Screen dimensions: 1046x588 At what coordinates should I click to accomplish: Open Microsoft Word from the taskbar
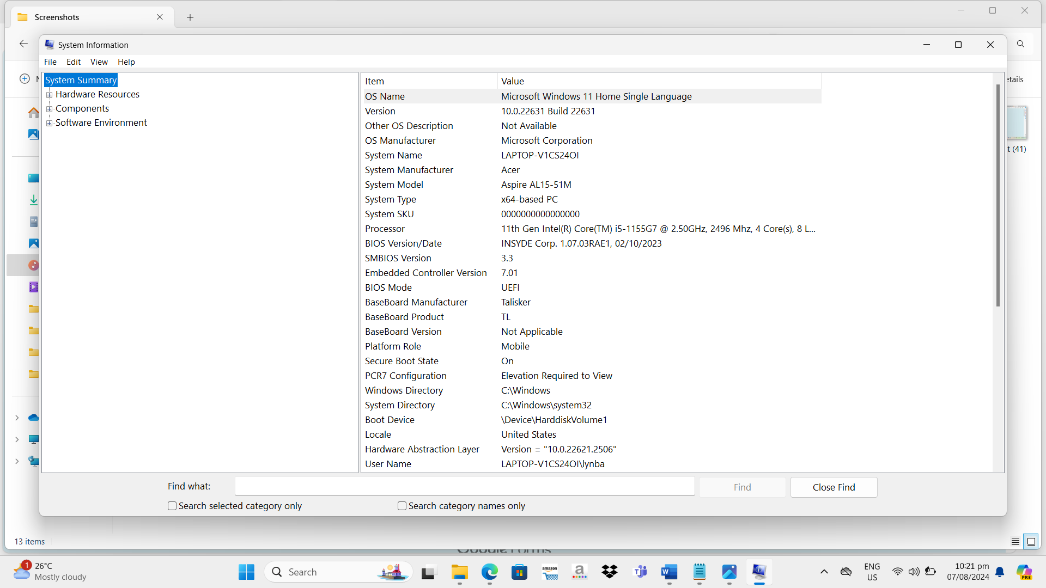coord(669,572)
